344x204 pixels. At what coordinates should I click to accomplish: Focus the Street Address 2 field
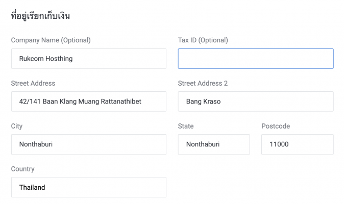point(256,101)
